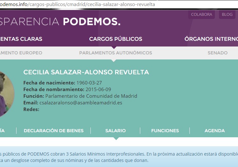Select the Salario tab
238x167 pixels.
116,131
